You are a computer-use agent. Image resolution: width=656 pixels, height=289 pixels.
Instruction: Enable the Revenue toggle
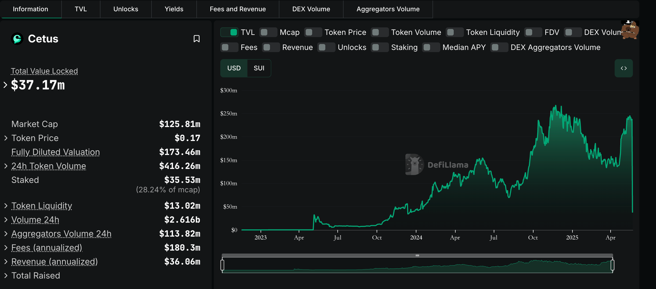pyautogui.click(x=271, y=48)
